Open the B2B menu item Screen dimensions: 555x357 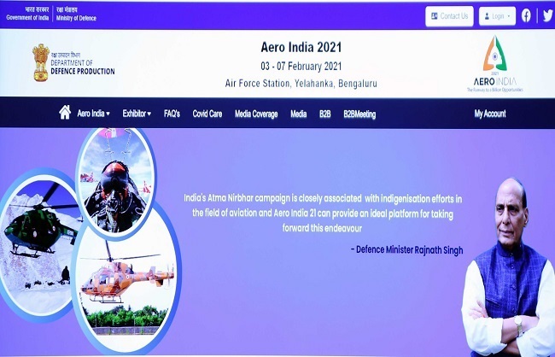coord(325,114)
